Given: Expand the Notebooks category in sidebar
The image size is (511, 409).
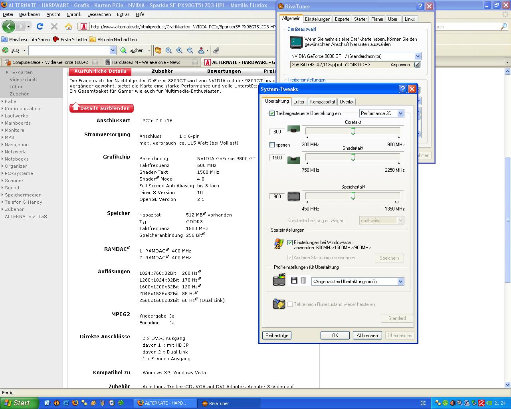Looking at the screenshot, I should click(x=16, y=159).
